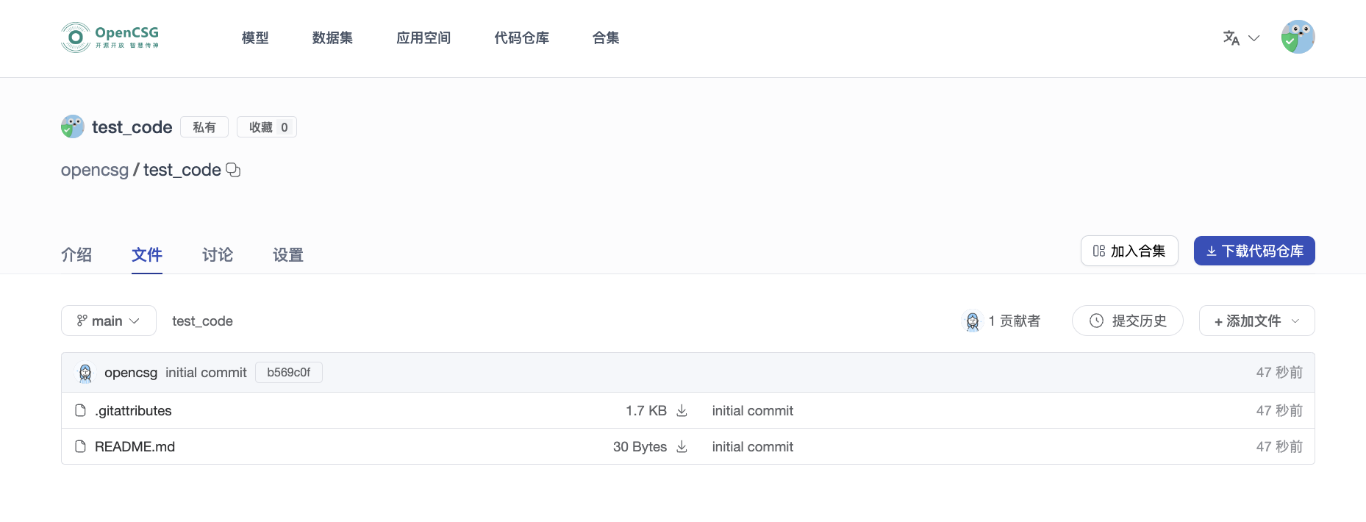The width and height of the screenshot is (1366, 522).
Task: Click the OpenCSG logo
Action: tap(110, 37)
